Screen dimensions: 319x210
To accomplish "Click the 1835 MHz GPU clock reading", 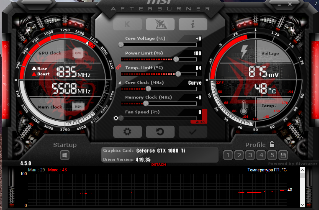I will (73, 72).
